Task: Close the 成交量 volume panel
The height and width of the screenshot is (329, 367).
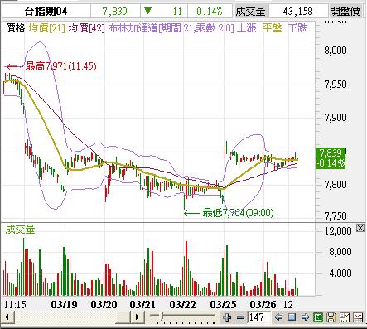Action: click(360, 228)
